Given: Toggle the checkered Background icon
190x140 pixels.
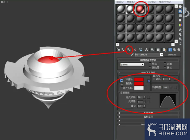Looking at the screenshot, I should (180, 16).
